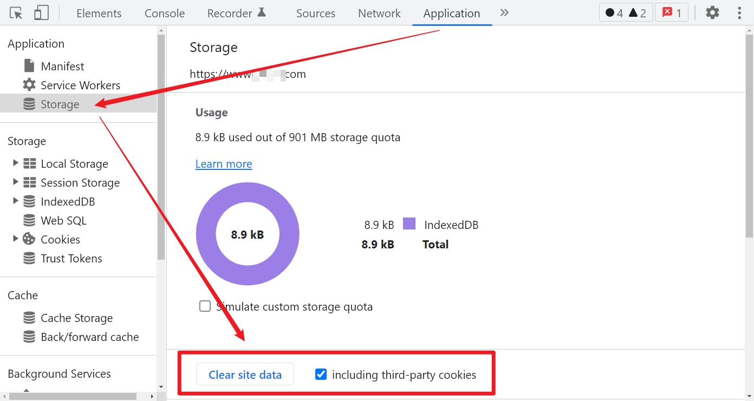
Task: Open the Learn more link
Action: (x=224, y=163)
